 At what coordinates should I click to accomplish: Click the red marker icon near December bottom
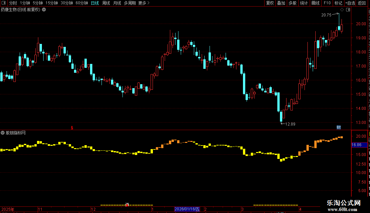[127, 204]
